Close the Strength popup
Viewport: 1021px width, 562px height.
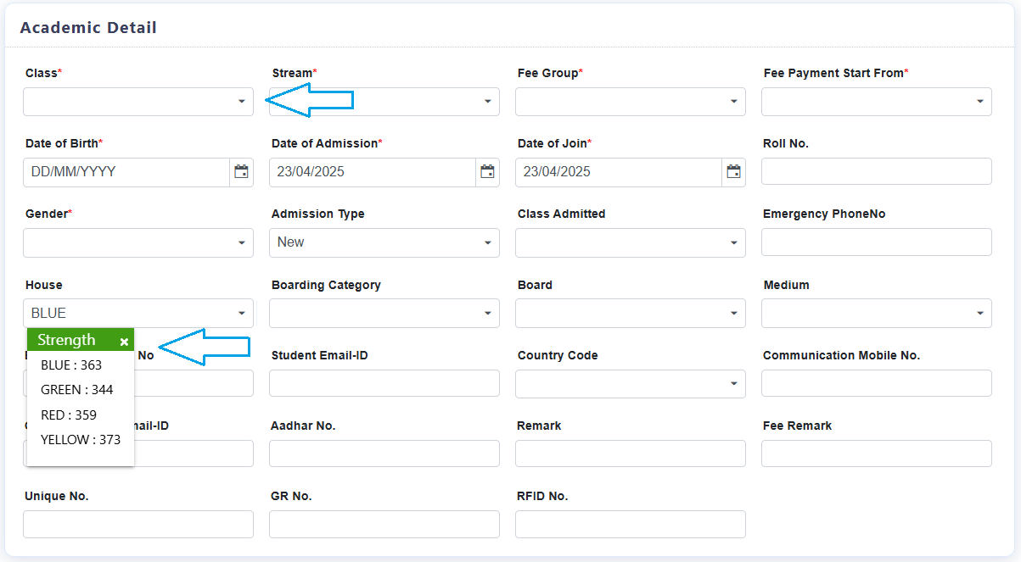tap(124, 342)
